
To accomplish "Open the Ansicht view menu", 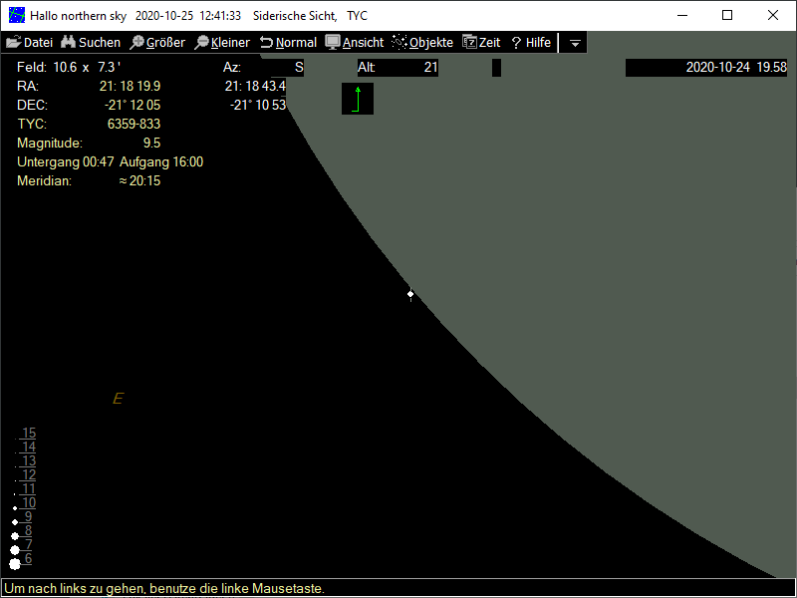I will (355, 43).
